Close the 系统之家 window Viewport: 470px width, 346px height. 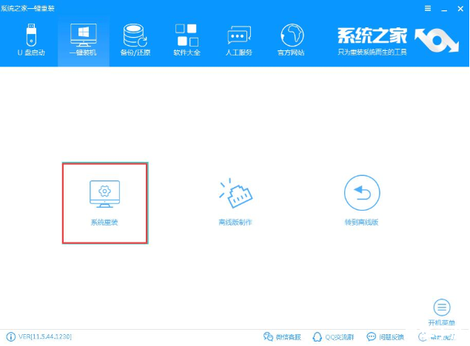(x=460, y=9)
